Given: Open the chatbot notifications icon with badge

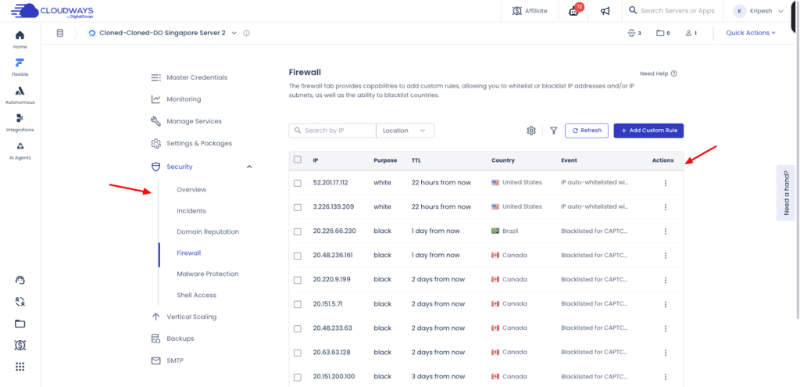Looking at the screenshot, I should [574, 11].
